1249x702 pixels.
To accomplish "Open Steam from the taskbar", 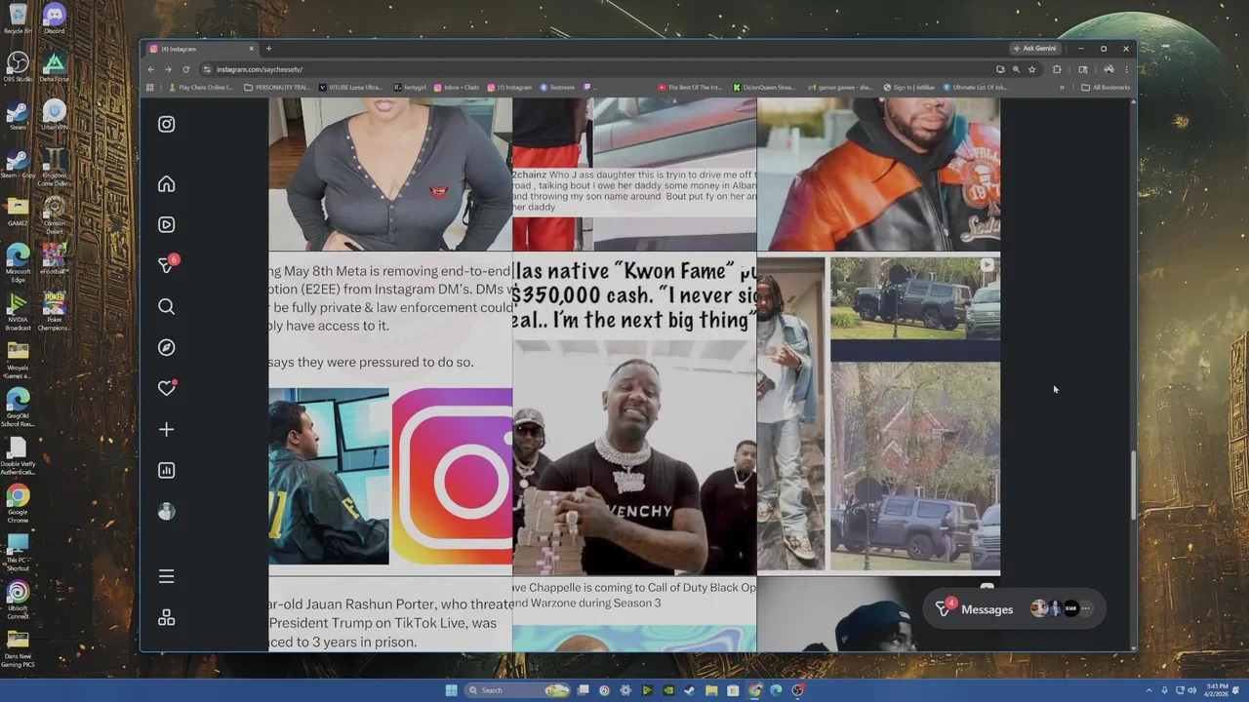I will tap(690, 690).
